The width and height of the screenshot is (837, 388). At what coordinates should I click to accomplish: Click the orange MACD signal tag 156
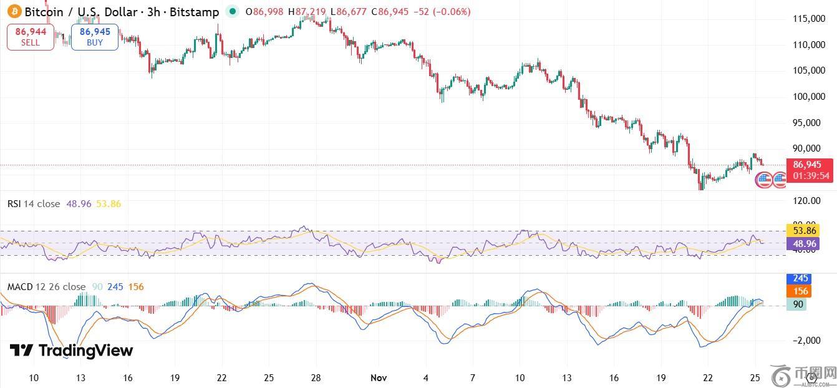coord(796,291)
